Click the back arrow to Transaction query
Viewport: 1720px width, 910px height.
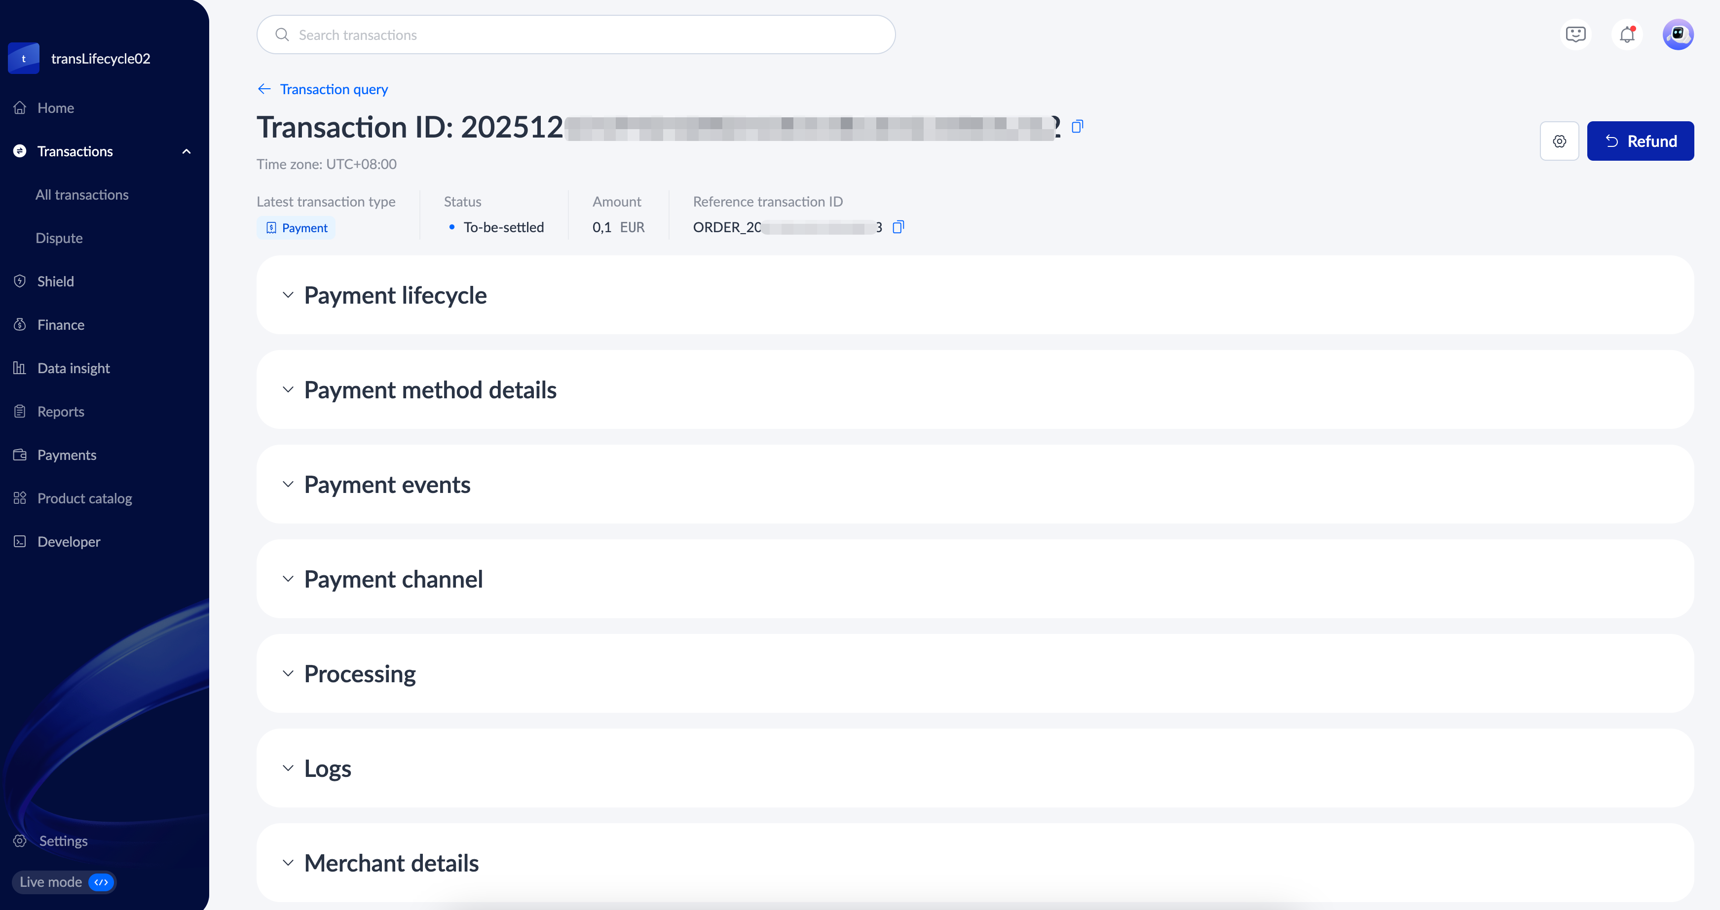click(264, 89)
